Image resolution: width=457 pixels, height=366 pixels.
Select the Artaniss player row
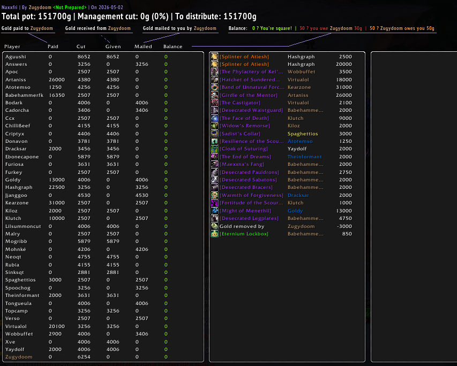(x=103, y=80)
